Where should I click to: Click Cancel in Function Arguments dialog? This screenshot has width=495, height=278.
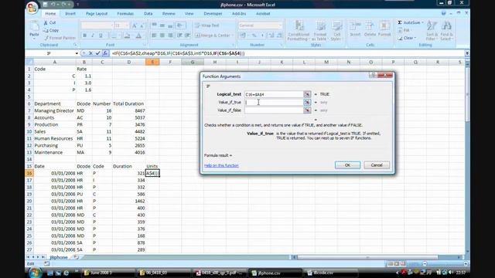pyautogui.click(x=377, y=165)
